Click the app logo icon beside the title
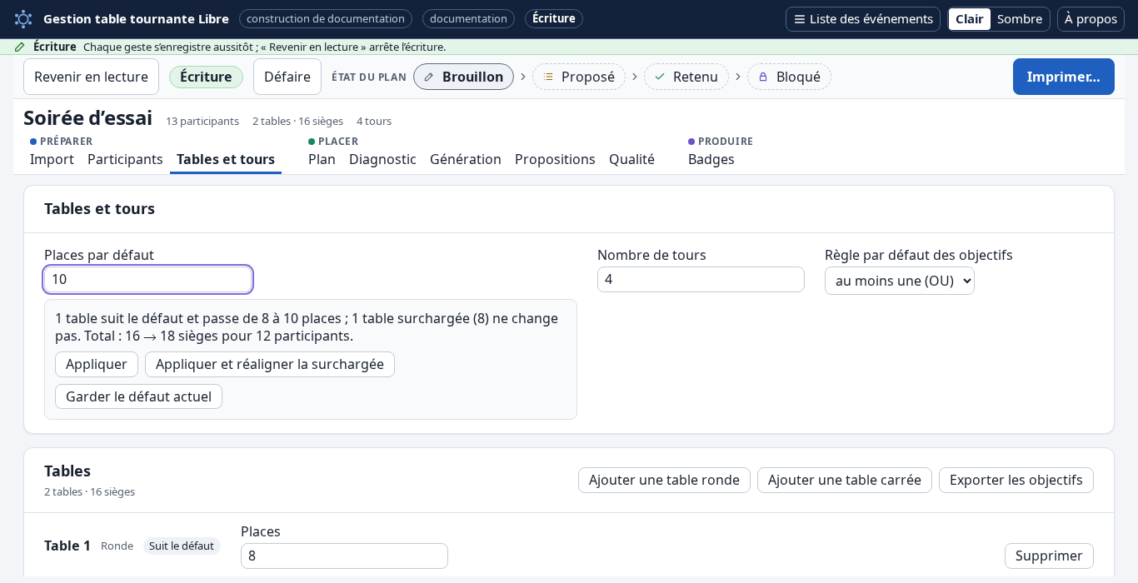 [x=23, y=18]
